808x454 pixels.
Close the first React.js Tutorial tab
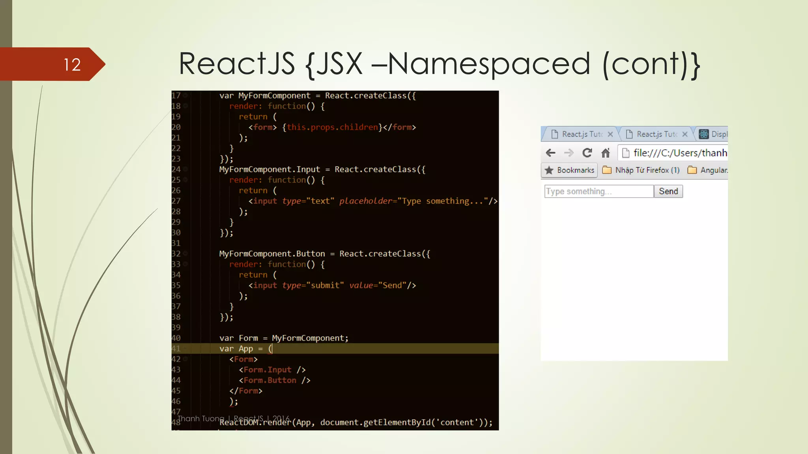pyautogui.click(x=610, y=134)
